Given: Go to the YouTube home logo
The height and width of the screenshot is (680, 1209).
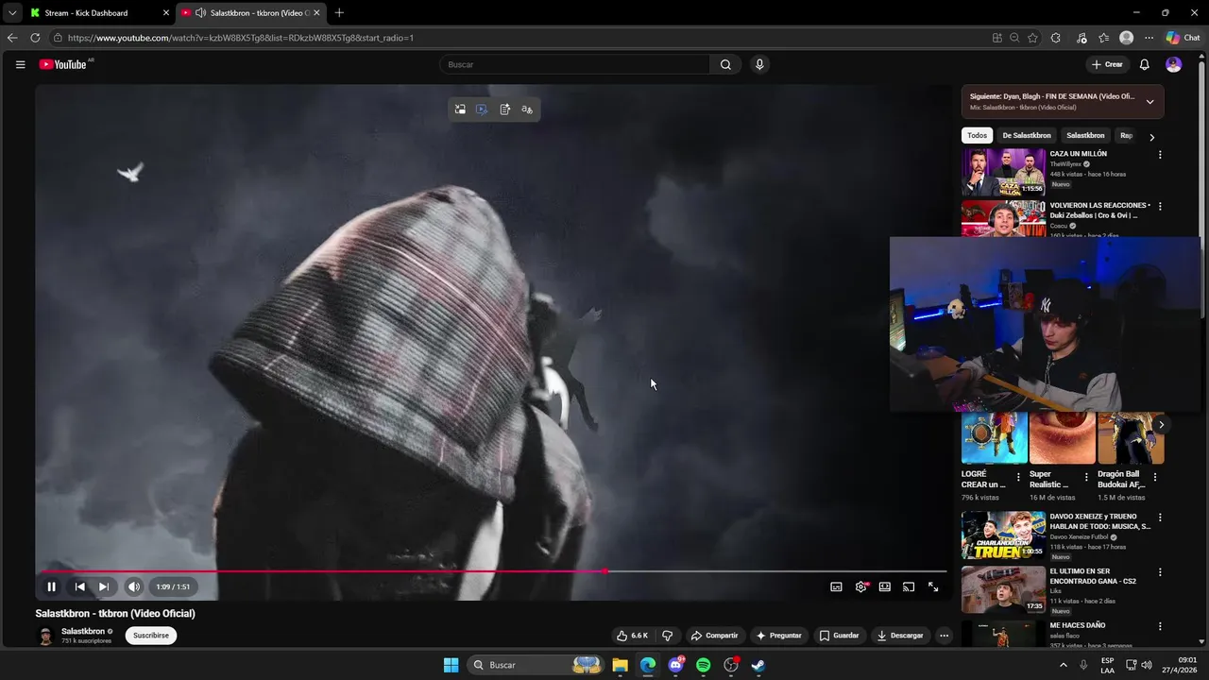Looking at the screenshot, I should [63, 64].
